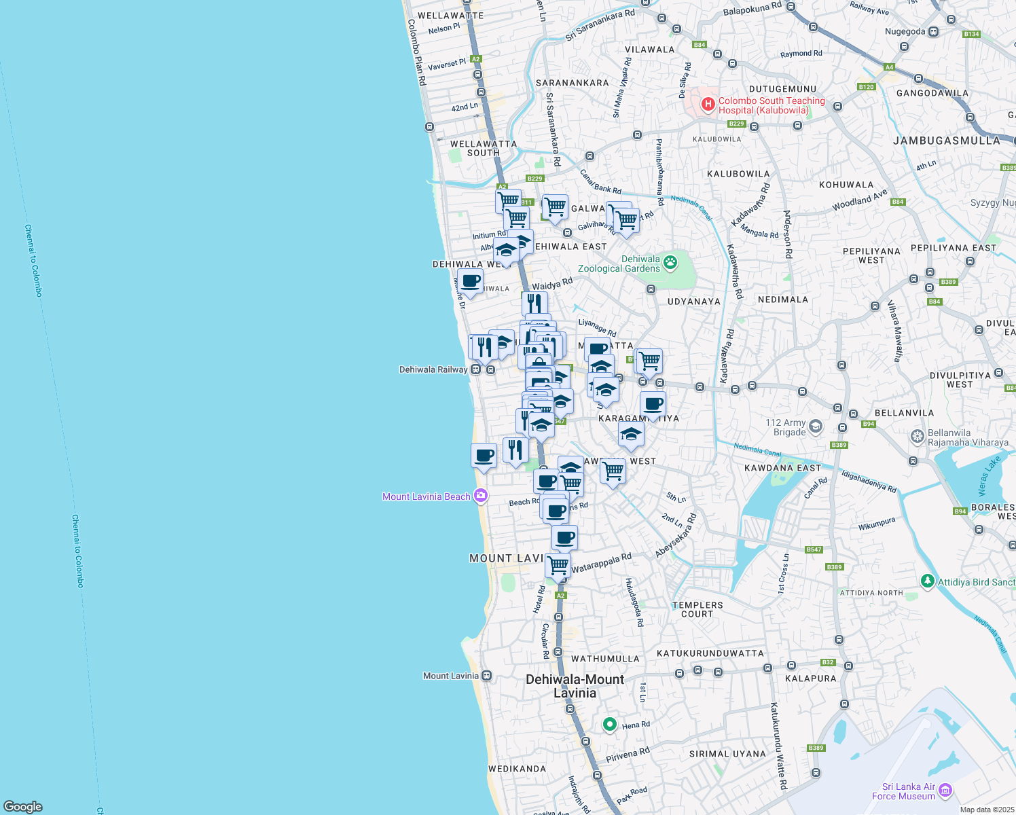
Task: Click the Dehiwala-Mount Lavinia city label
Action: (575, 686)
